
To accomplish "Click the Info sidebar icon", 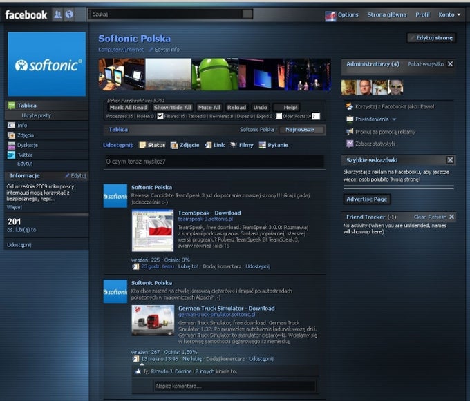I will [11, 125].
